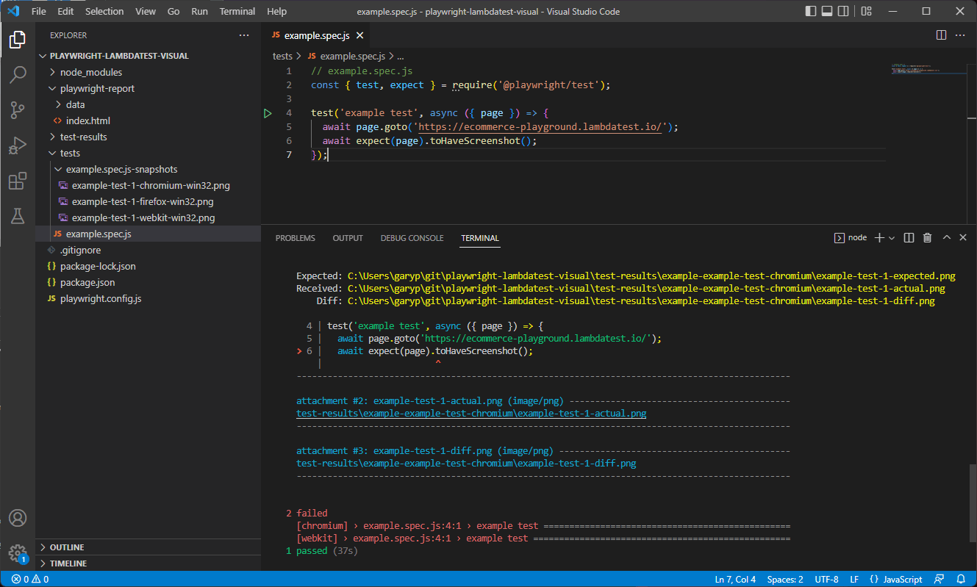Open the Extensions view icon
The image size is (977, 587).
(18, 181)
